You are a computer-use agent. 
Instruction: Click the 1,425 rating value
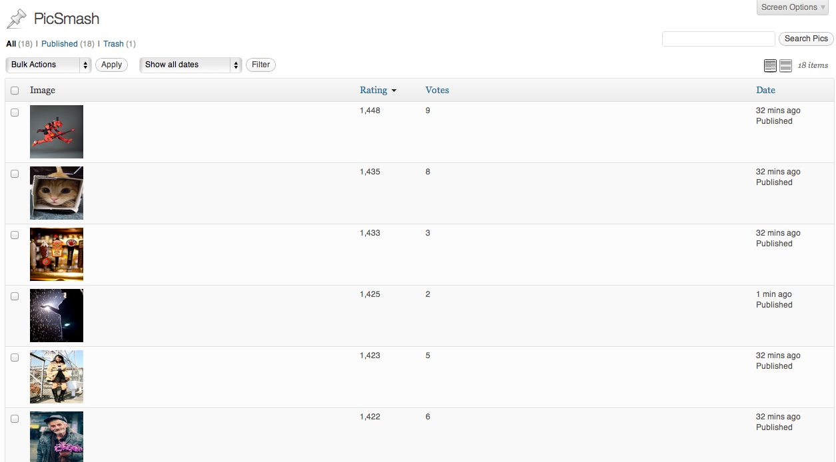370,294
